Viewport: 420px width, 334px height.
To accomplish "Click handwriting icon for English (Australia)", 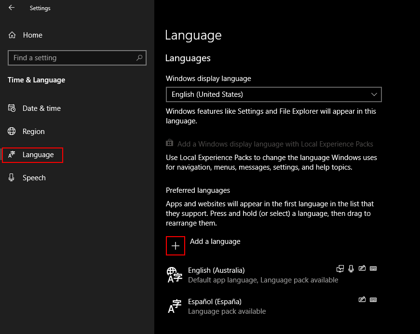I will pos(362,268).
